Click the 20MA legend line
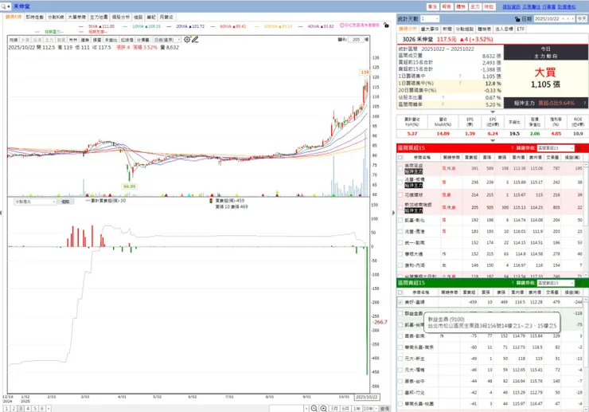Viewport: 589px width, 412px height. click(x=185, y=26)
